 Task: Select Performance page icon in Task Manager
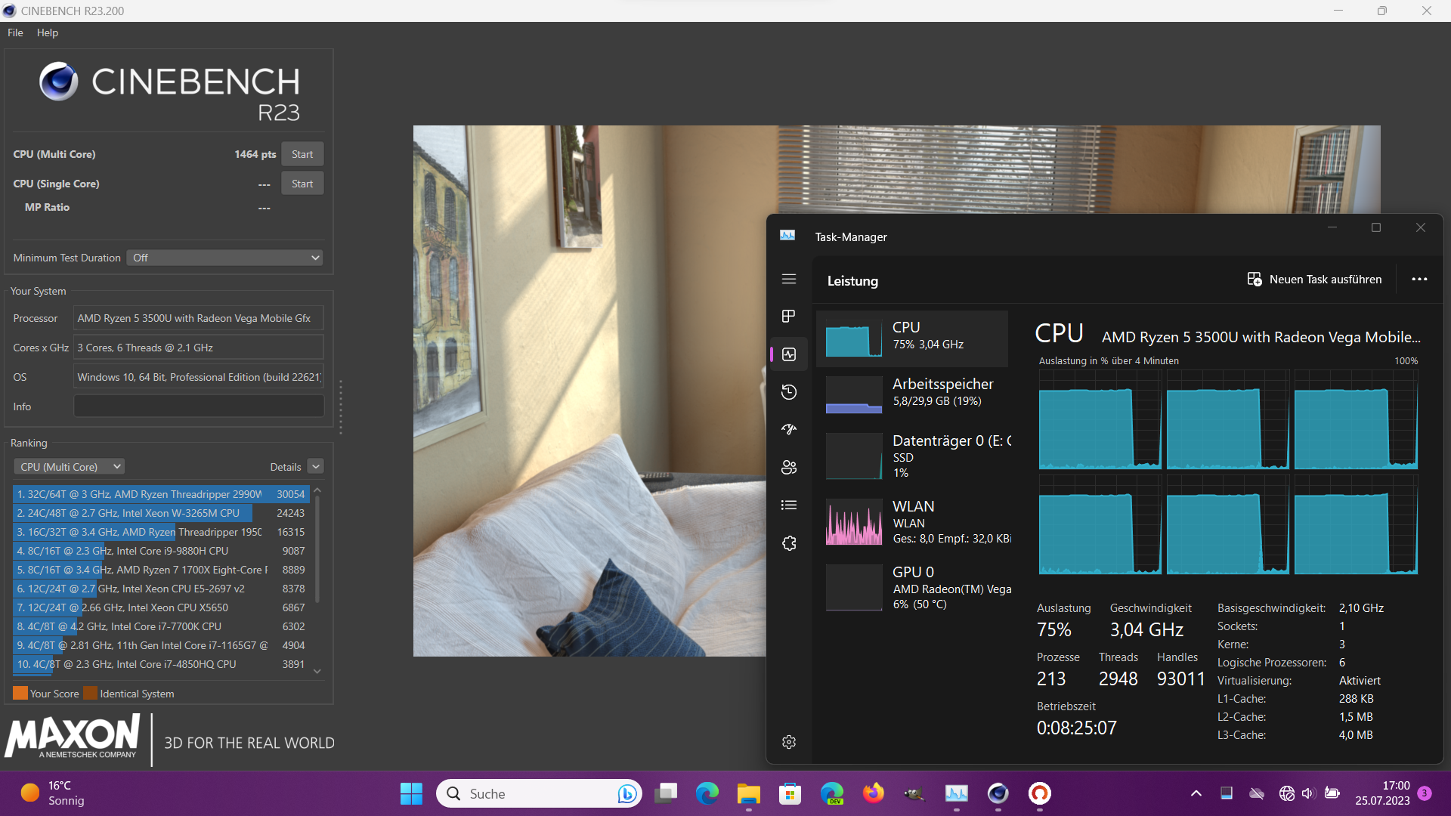tap(789, 354)
